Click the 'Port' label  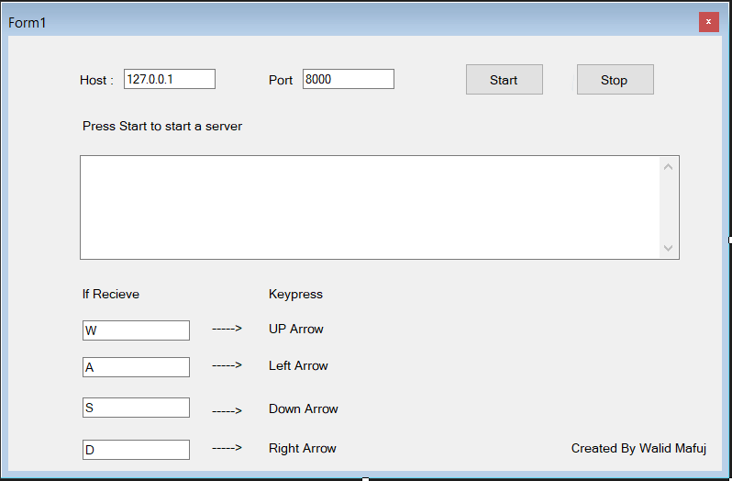coord(281,81)
